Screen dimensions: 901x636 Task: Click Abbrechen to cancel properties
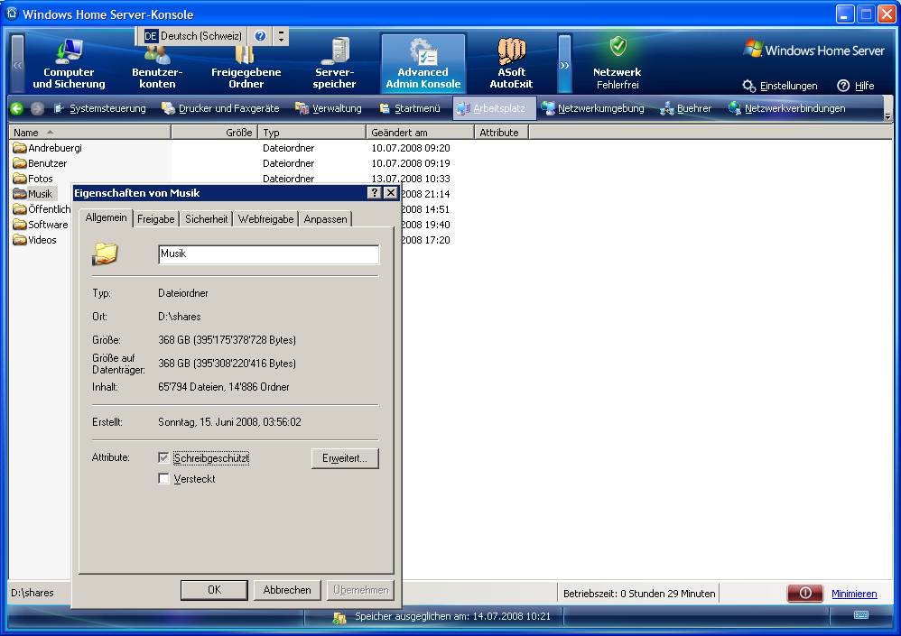tap(287, 590)
